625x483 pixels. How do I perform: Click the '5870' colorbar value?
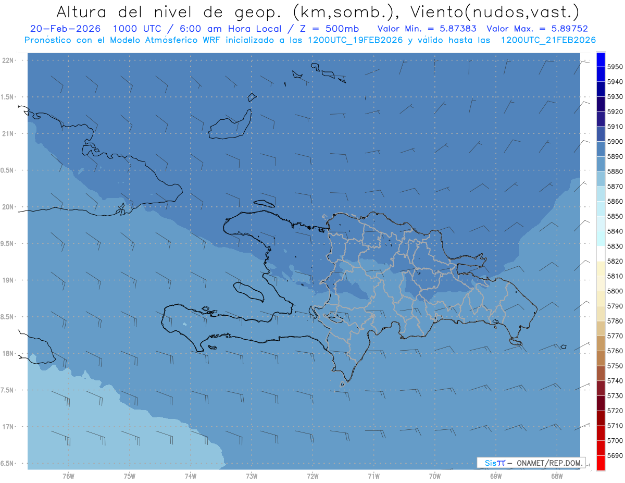coord(615,187)
